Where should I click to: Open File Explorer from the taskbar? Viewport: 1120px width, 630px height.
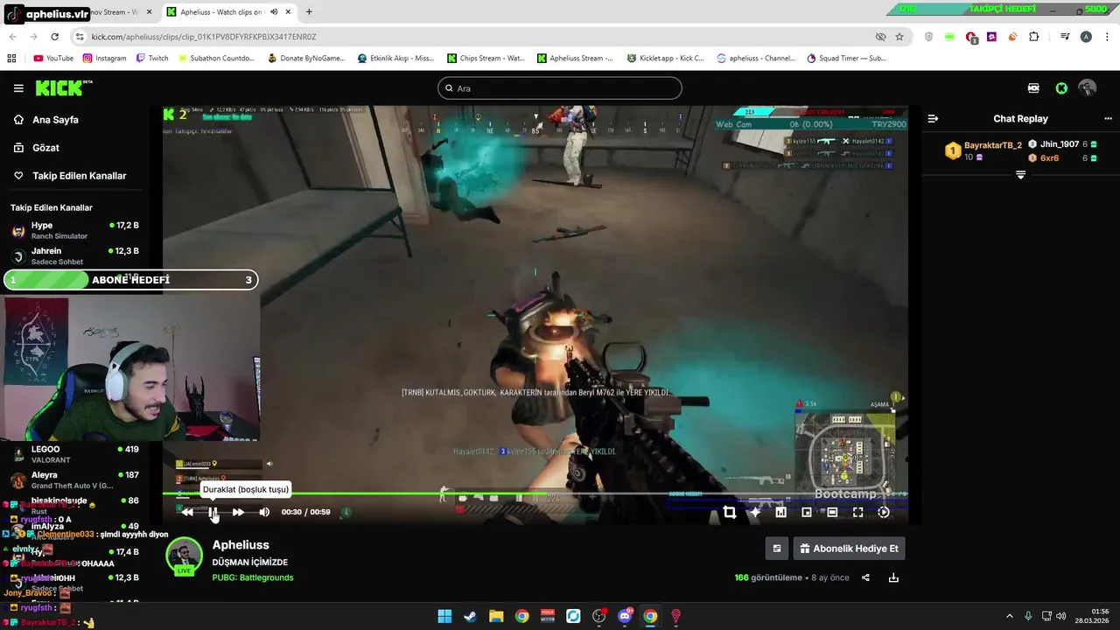(x=496, y=616)
